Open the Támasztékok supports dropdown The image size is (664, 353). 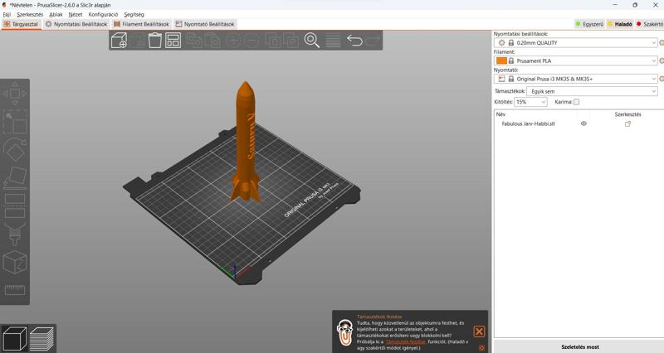592,91
